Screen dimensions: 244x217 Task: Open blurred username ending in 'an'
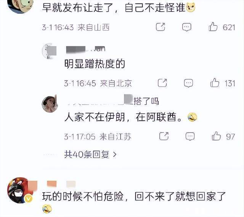85,49
